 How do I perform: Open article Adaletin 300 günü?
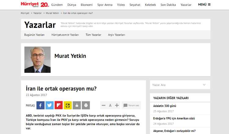point(165,106)
